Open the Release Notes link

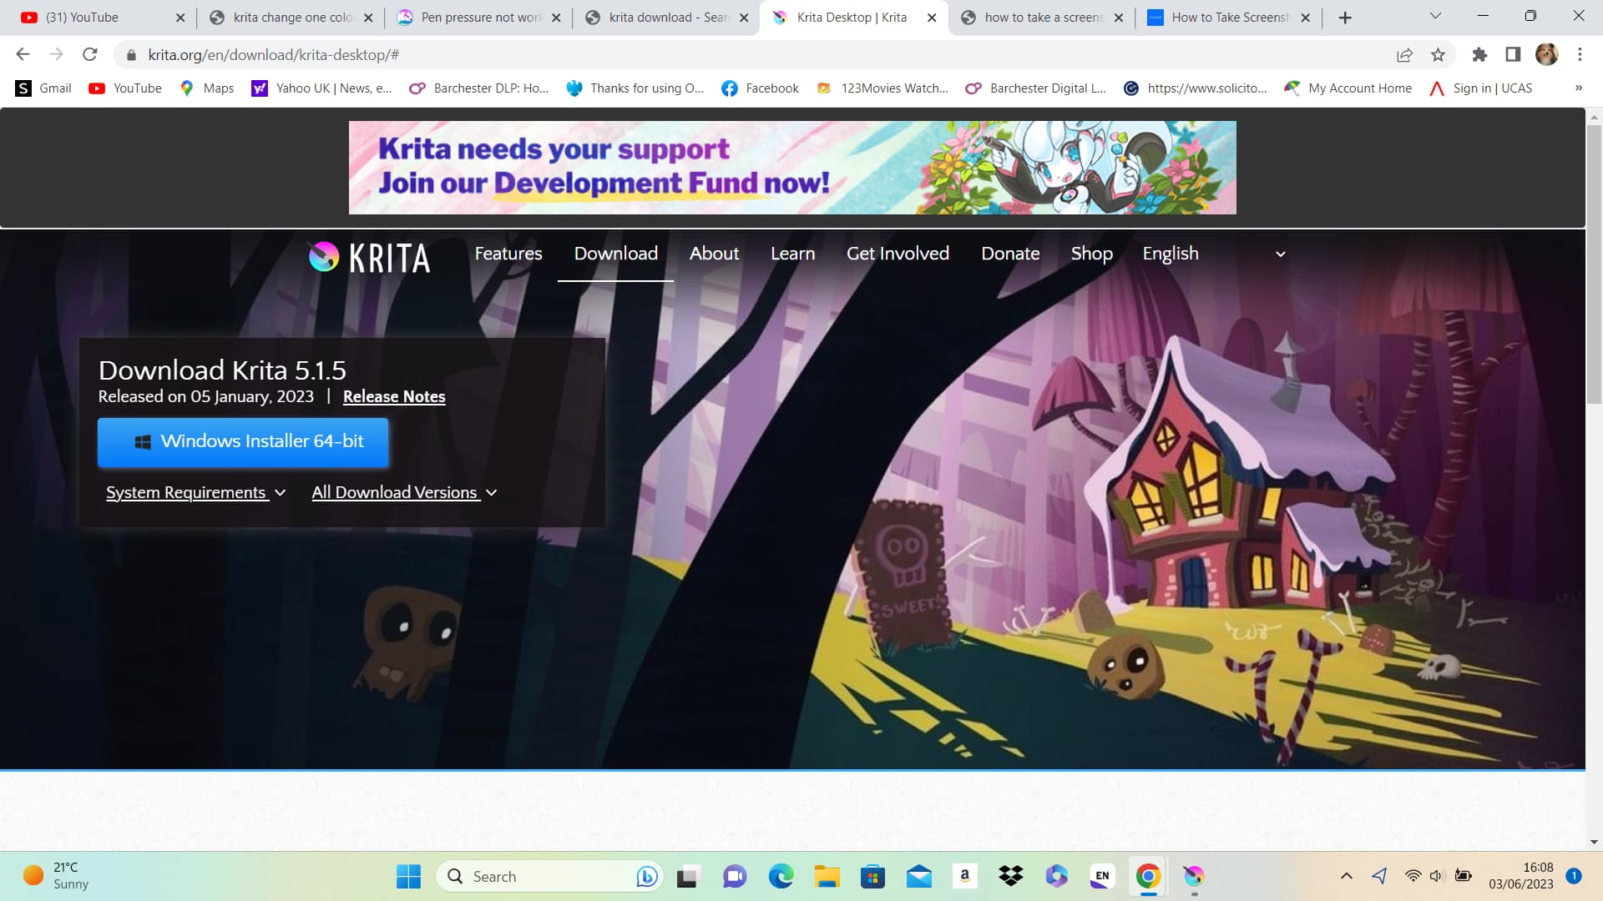click(x=394, y=397)
